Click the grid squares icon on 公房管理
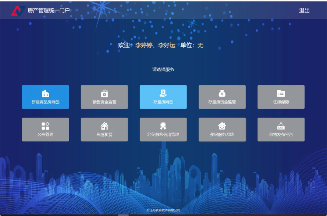327x216 pixels. 45,126
